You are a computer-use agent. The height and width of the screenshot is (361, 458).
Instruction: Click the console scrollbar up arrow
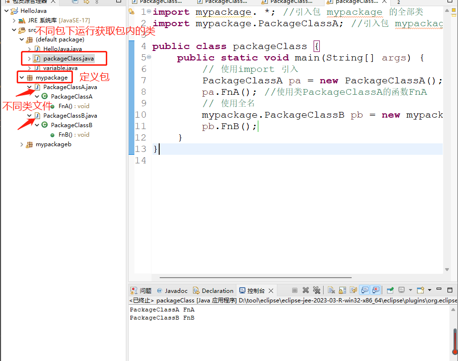click(x=453, y=310)
